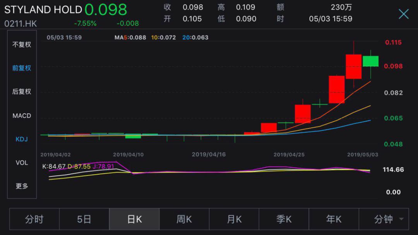418x235 pixels.
Task: Open 更多 more indicators
Action: 22,186
